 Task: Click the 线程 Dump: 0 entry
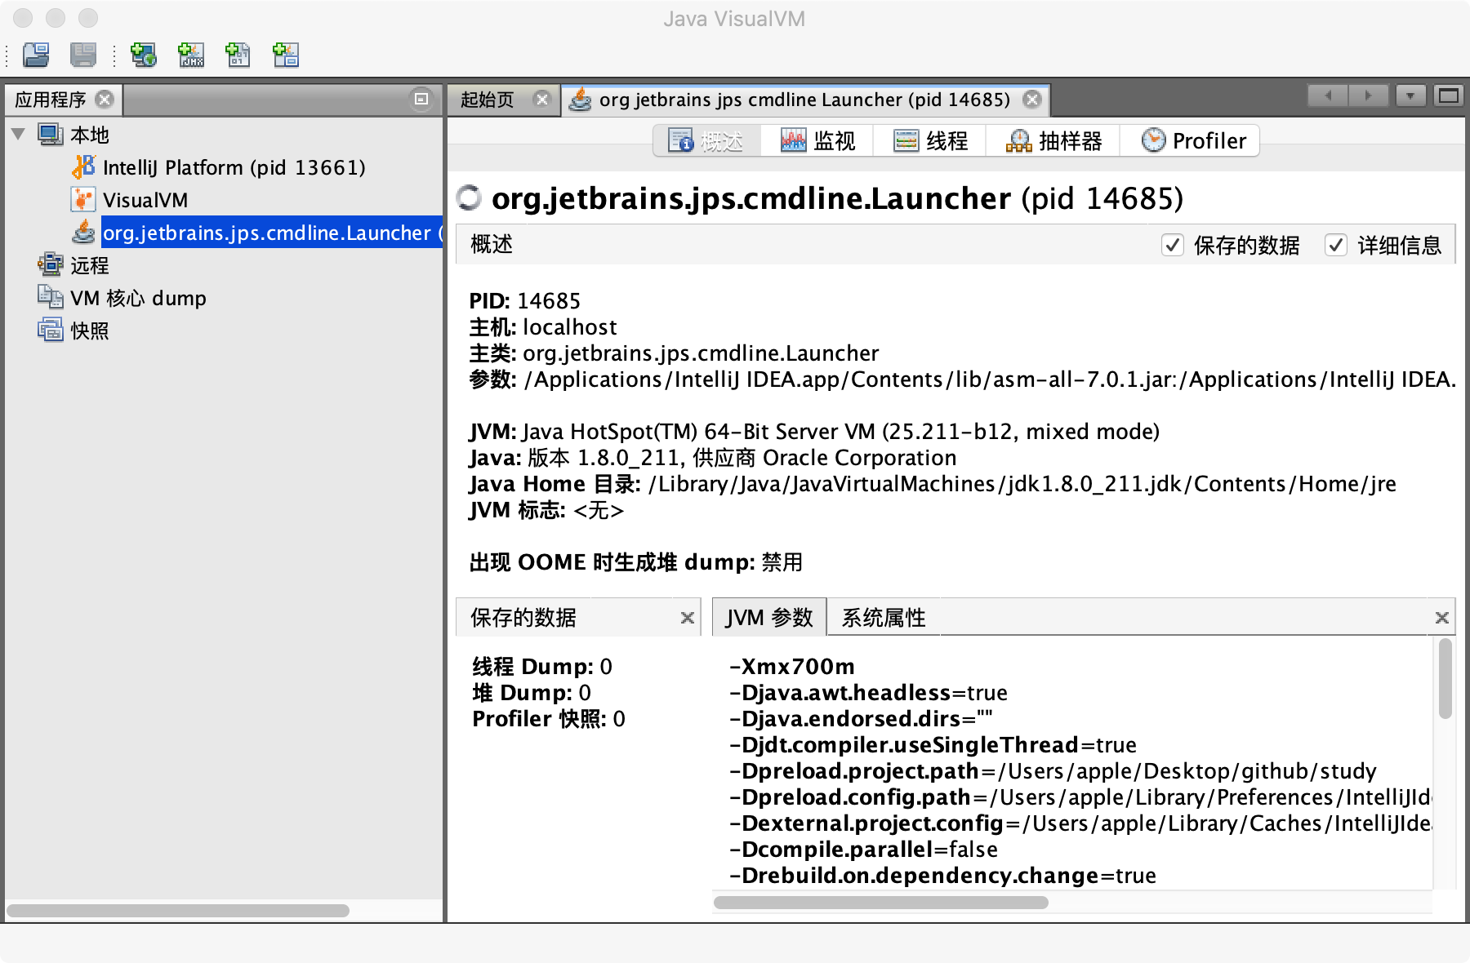coord(542,666)
